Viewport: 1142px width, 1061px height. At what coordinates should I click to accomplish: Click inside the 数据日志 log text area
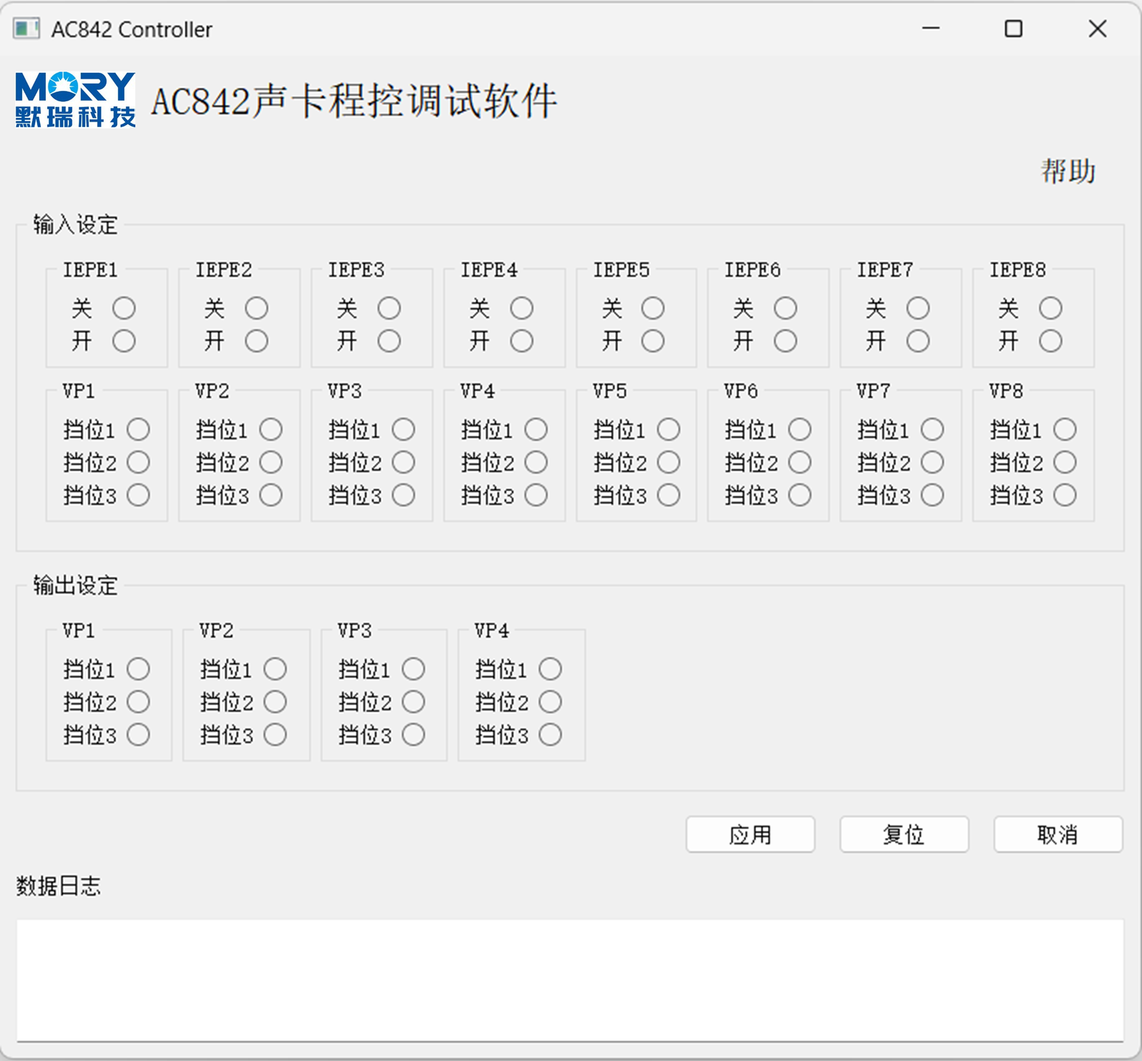pos(570,979)
